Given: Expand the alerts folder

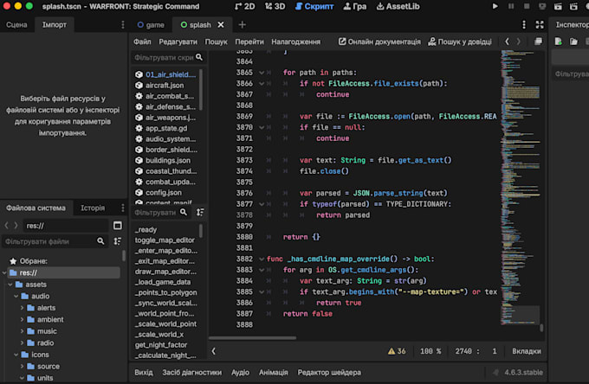Looking at the screenshot, I should coord(22,308).
